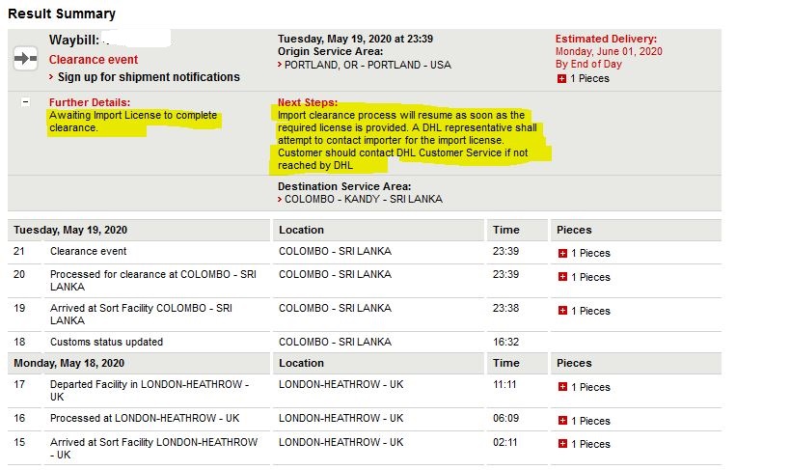Expand pieces for row 17 Departed Heathrow
Screen dimensions: 790x470
[x=562, y=387]
